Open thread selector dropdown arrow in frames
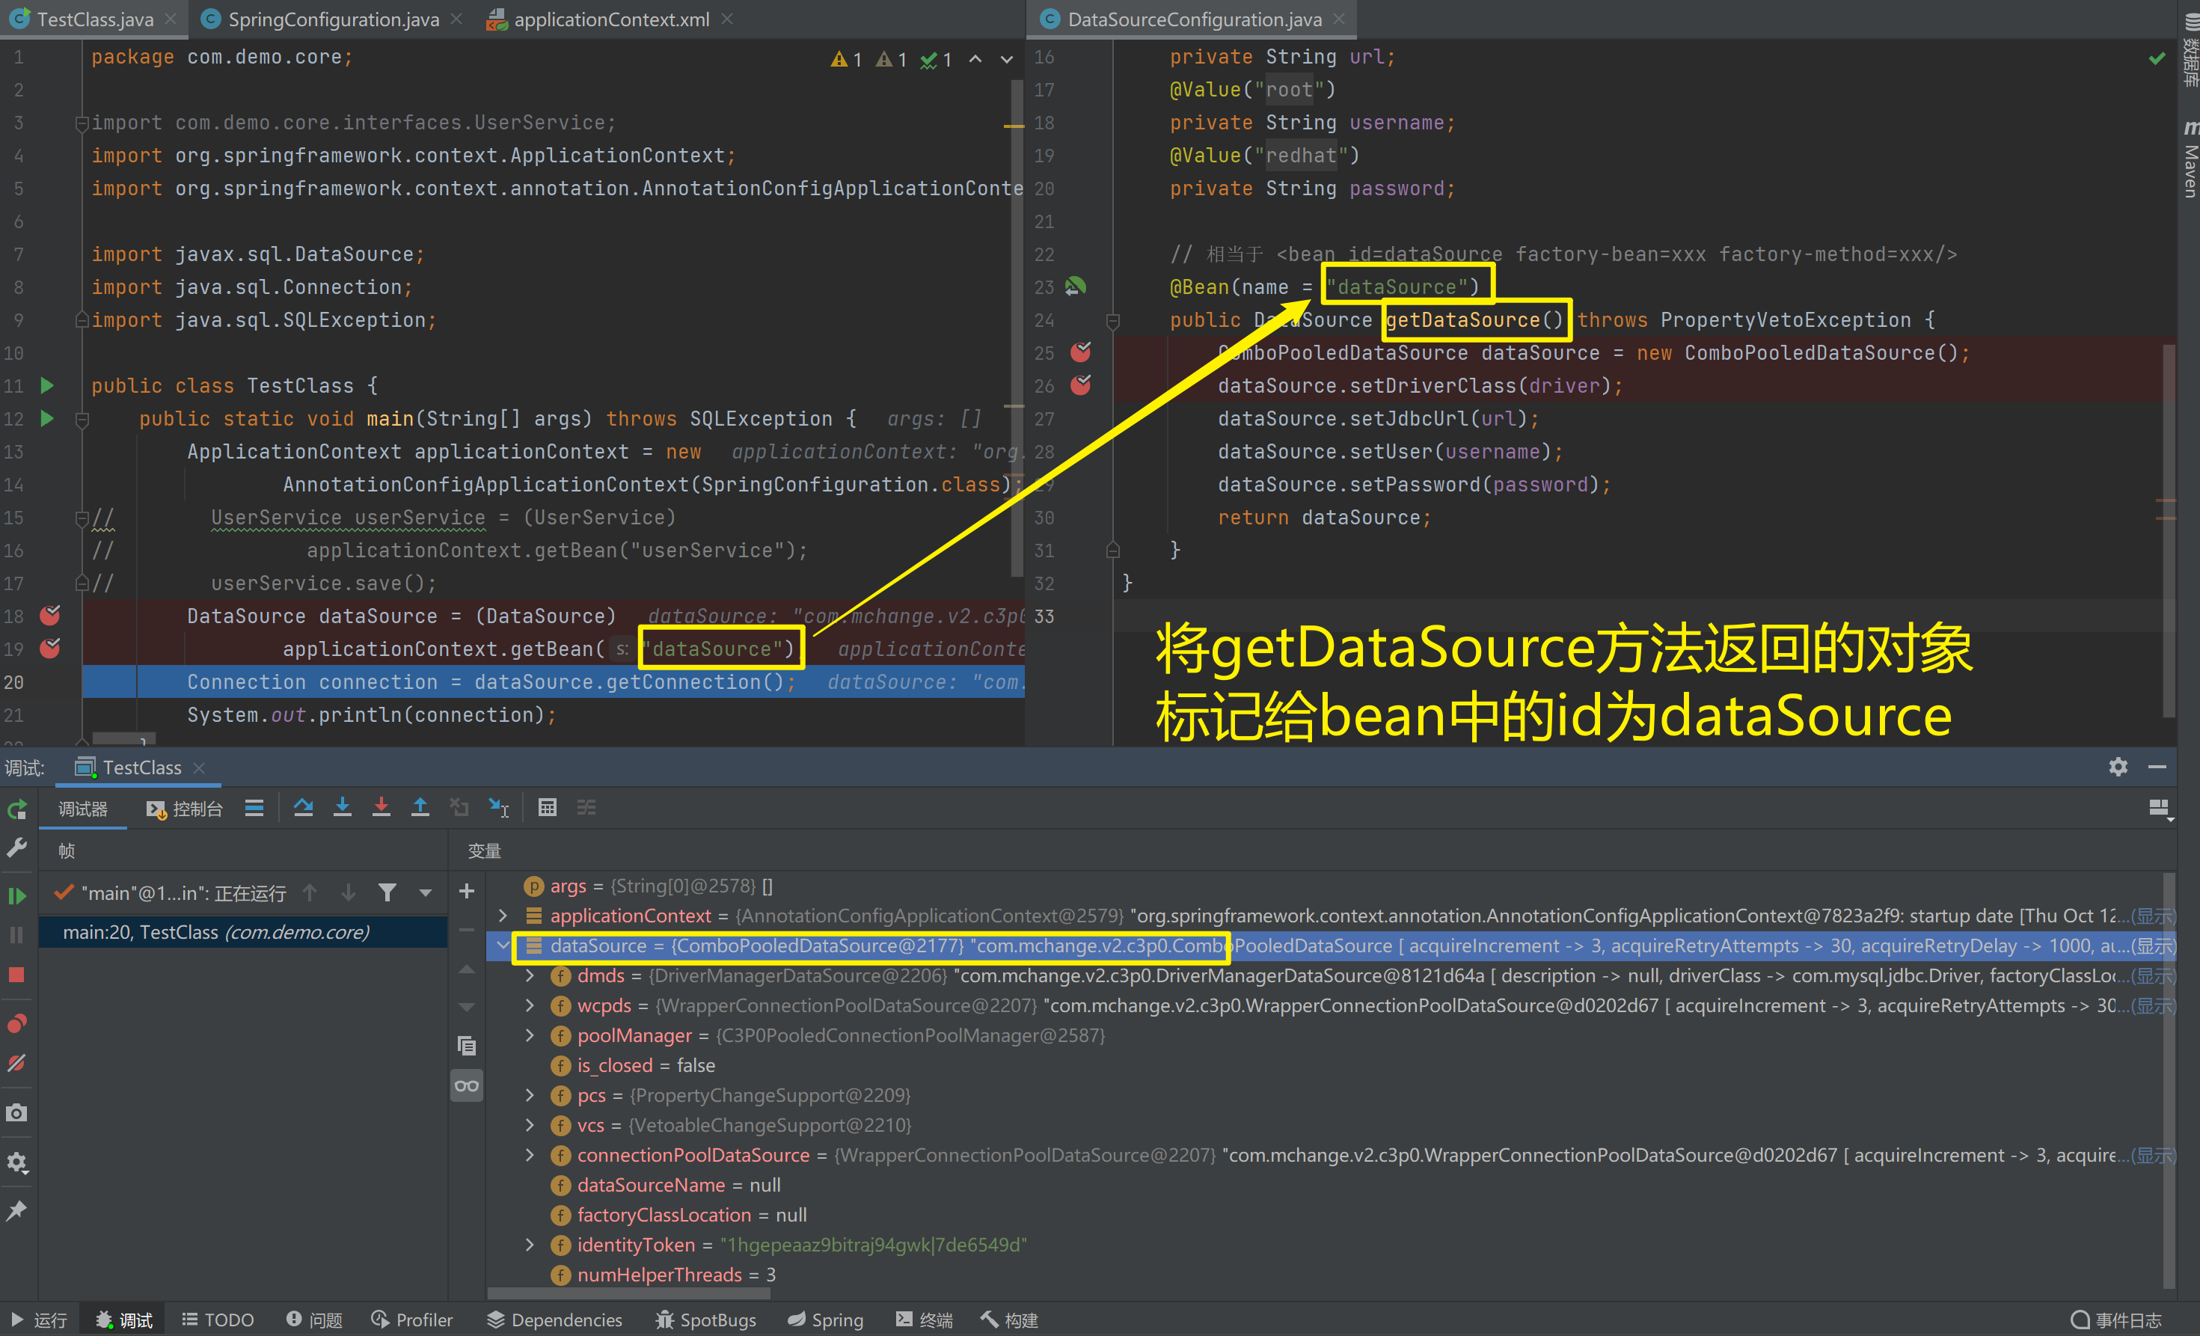 [x=426, y=892]
